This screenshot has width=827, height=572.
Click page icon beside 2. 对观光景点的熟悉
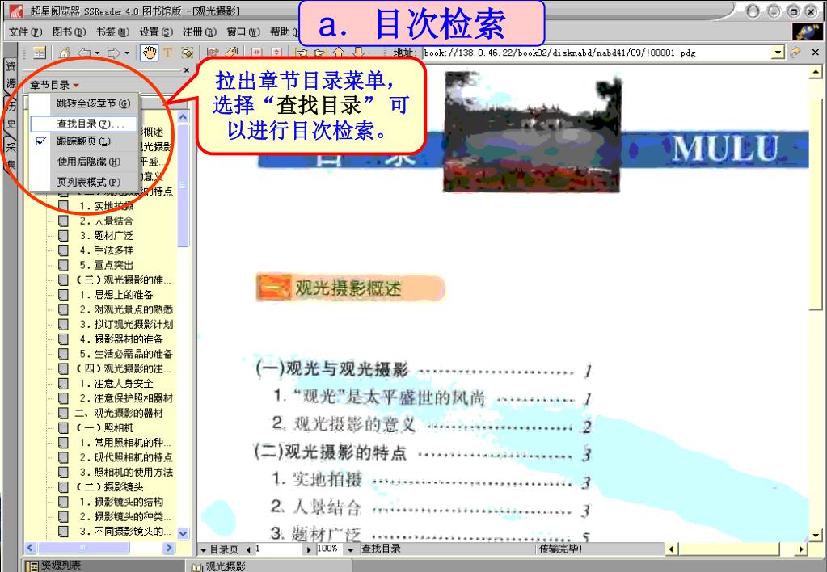(x=63, y=309)
